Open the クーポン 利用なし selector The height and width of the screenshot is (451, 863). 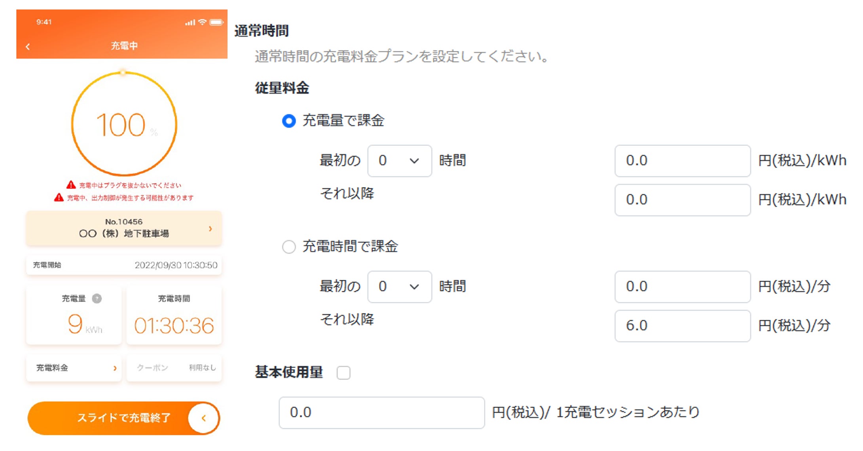pos(174,368)
